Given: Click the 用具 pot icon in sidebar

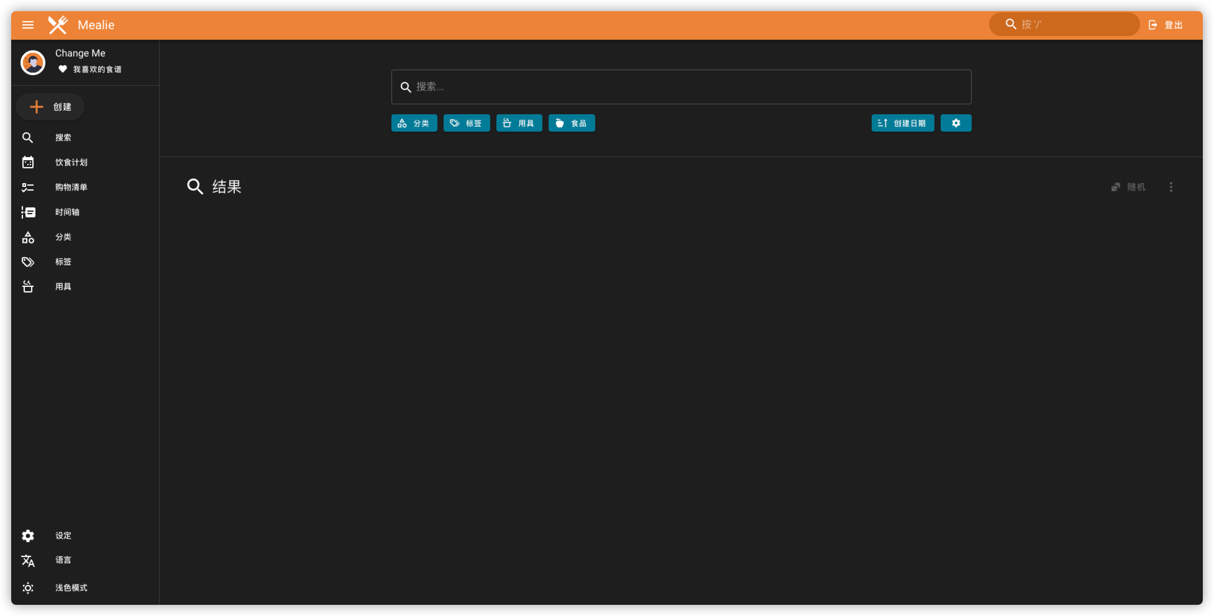Looking at the screenshot, I should click(x=28, y=287).
